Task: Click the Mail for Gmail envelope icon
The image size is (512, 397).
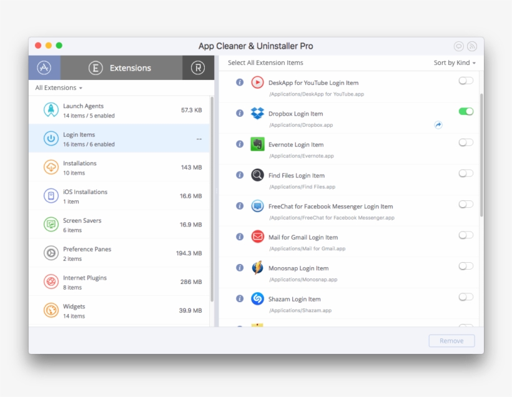Action: click(x=257, y=237)
